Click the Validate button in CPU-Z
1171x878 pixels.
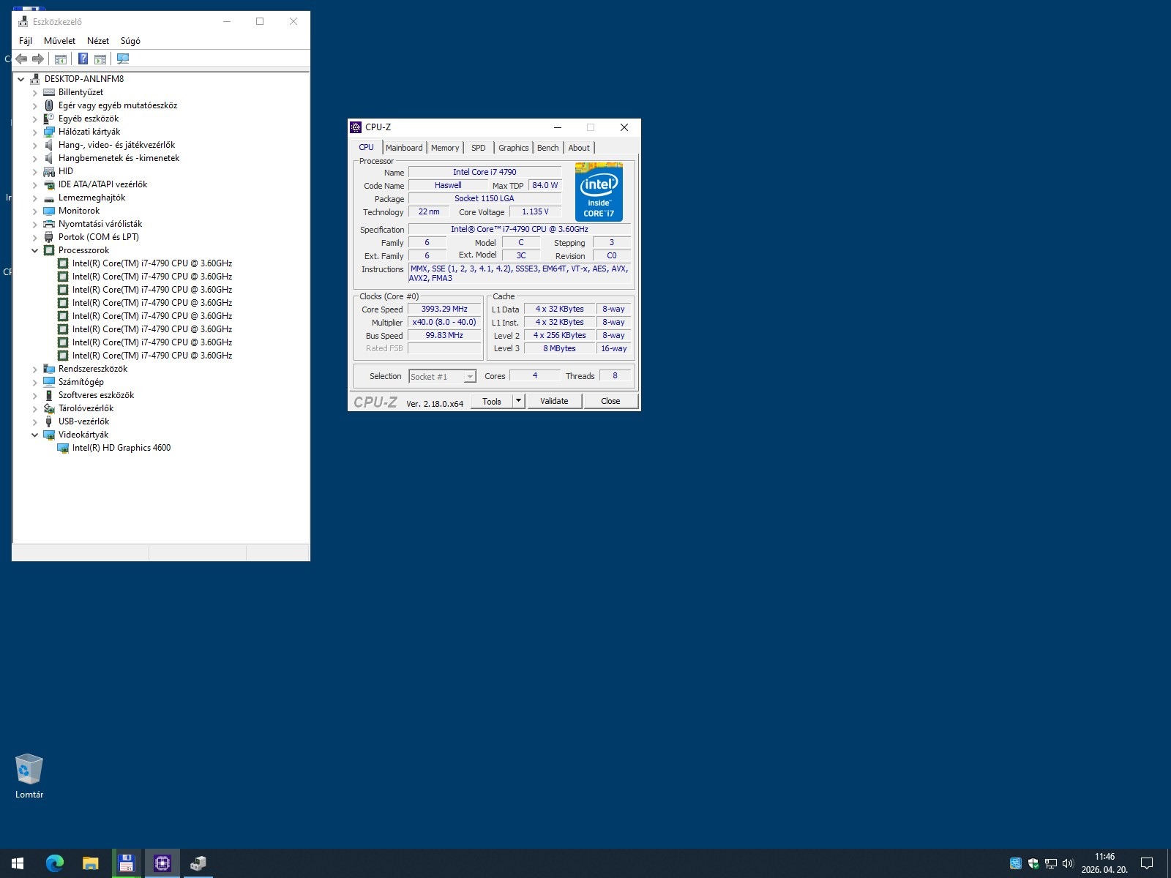[x=554, y=401]
